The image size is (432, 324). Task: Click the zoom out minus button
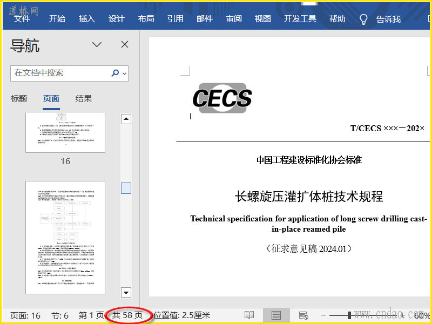[323, 315]
